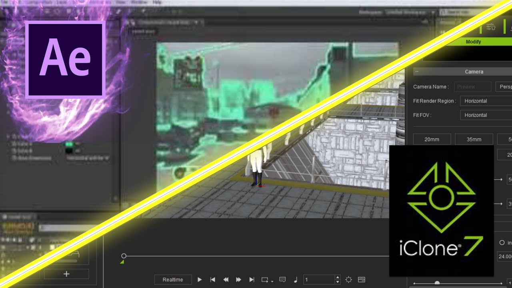Step forward to the next frame
The width and height of the screenshot is (512, 288).
[x=239, y=280]
